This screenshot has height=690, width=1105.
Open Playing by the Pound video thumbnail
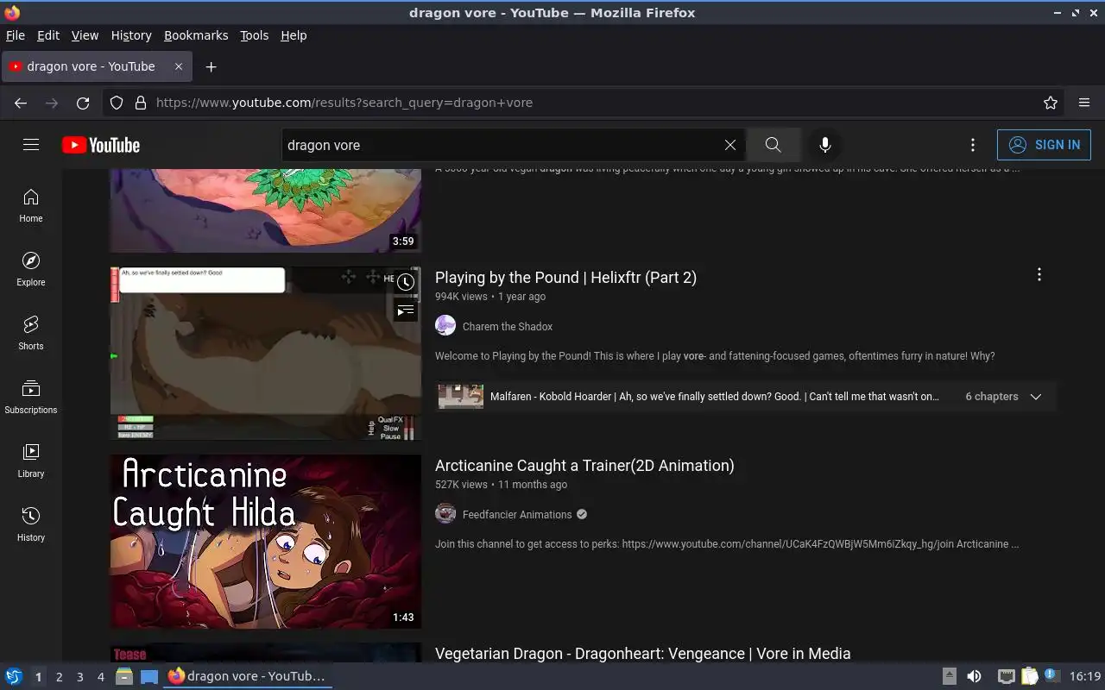point(266,353)
